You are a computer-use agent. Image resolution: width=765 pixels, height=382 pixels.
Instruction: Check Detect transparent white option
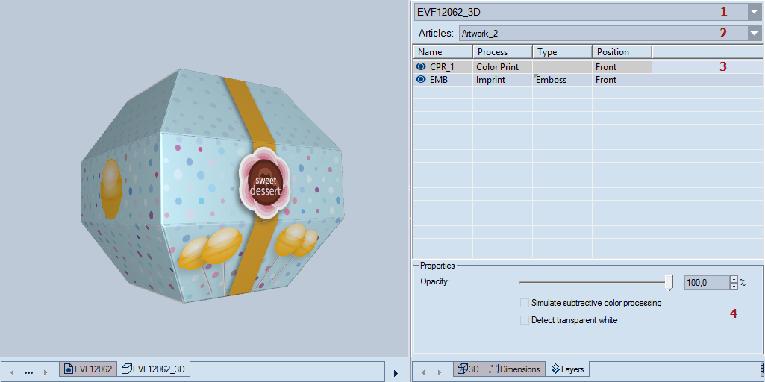[525, 320]
